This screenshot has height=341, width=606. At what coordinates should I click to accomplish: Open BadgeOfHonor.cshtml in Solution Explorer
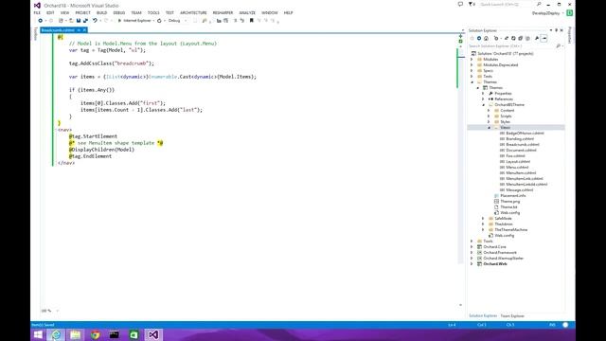click(525, 133)
